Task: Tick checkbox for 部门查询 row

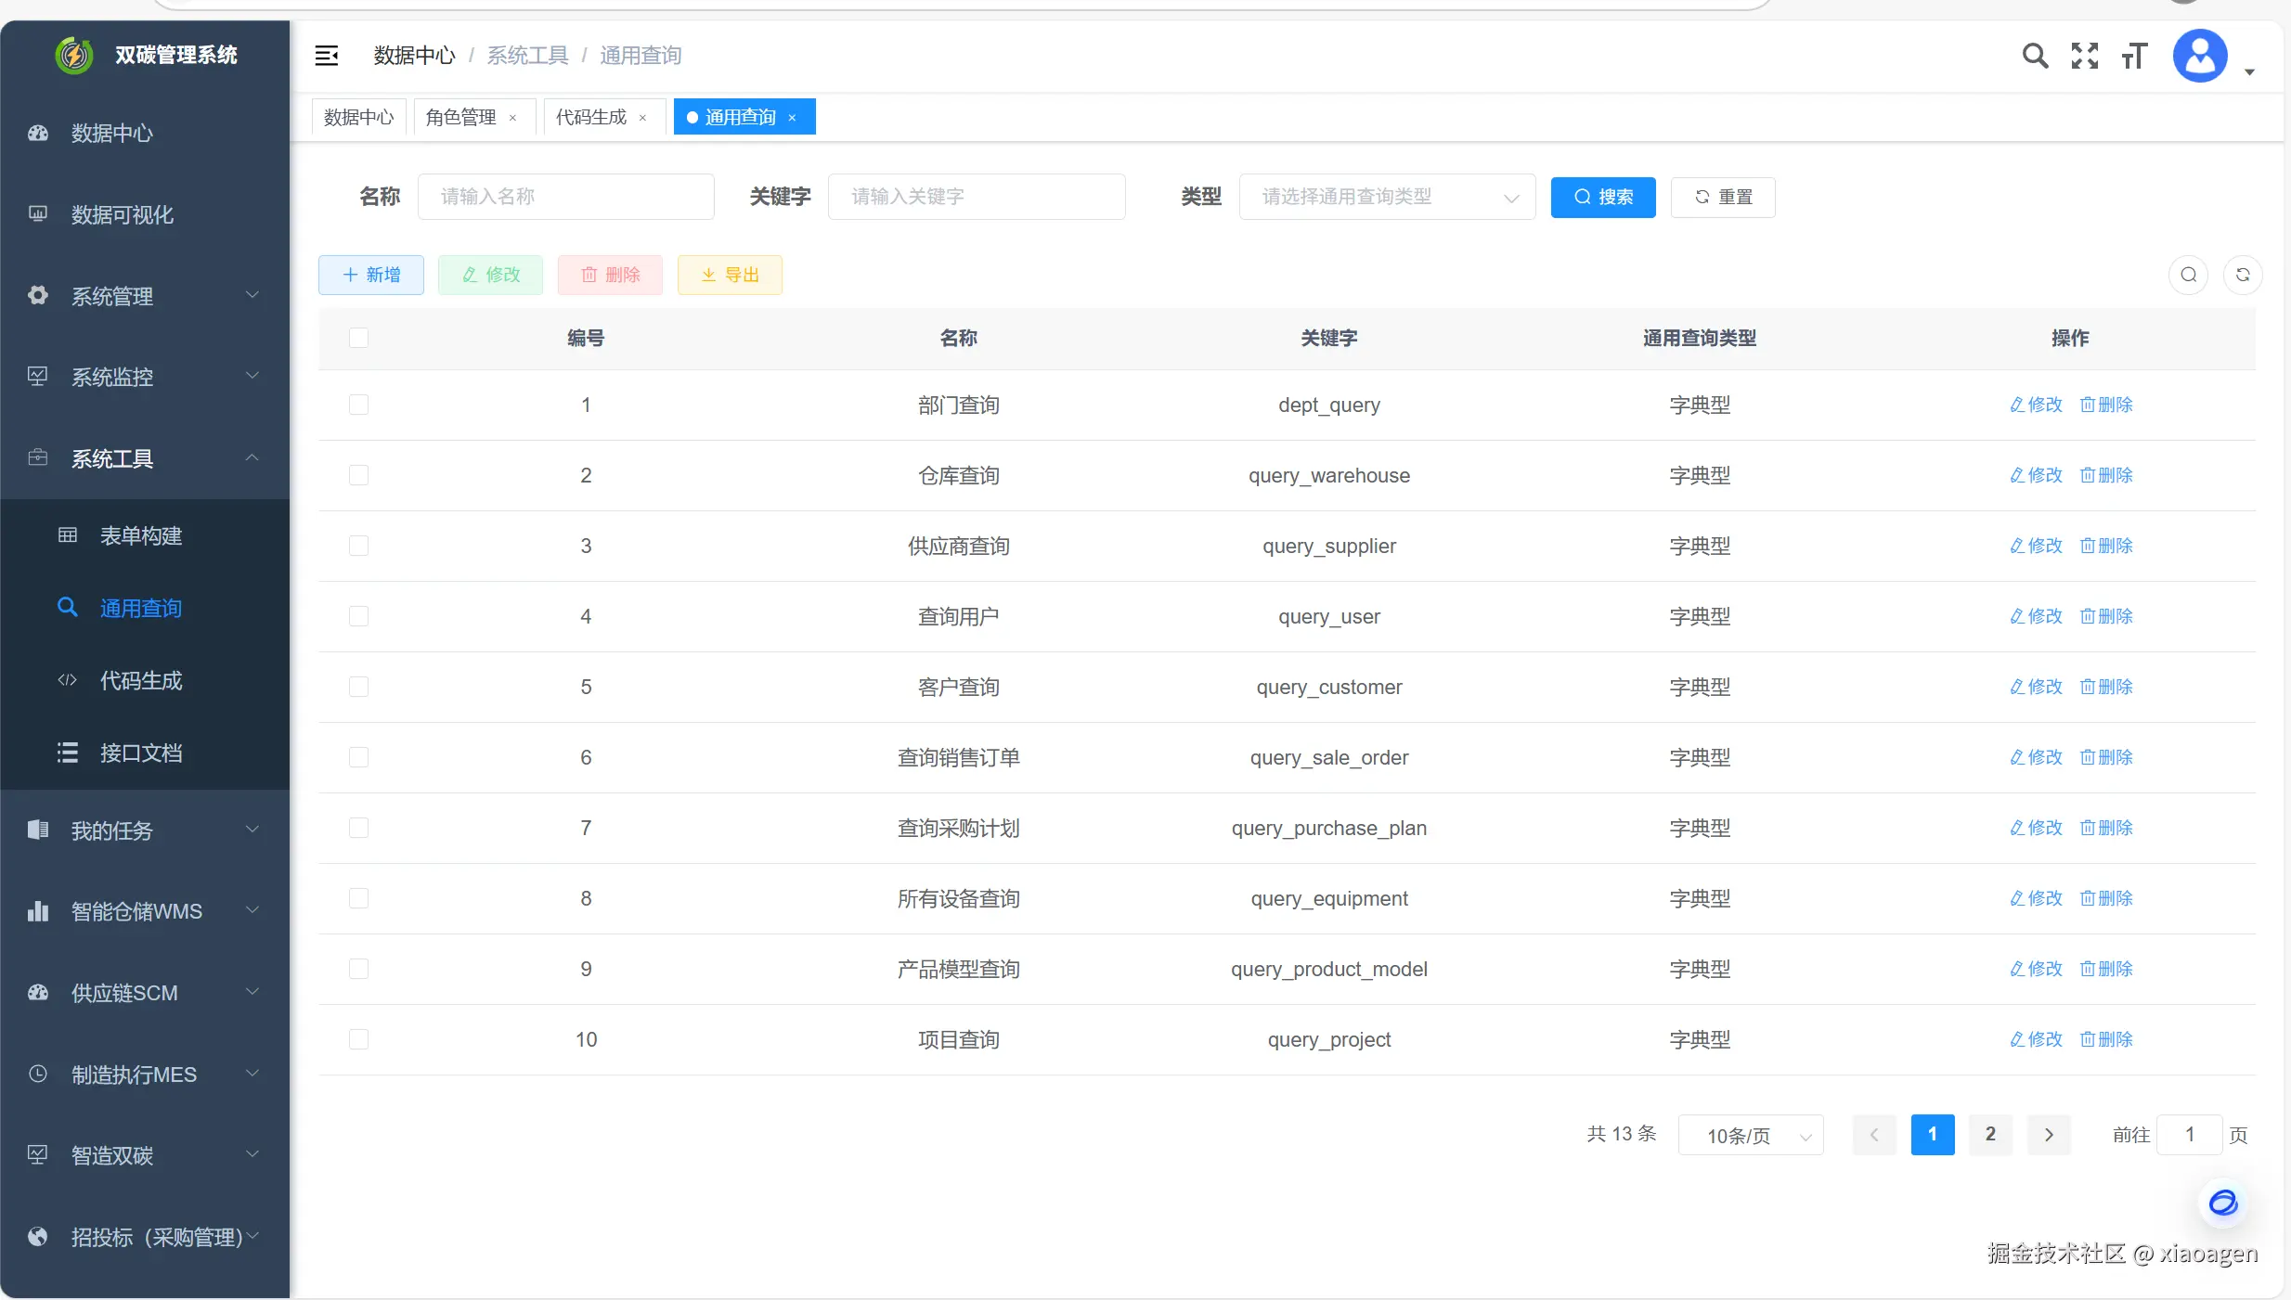Action: [358, 405]
